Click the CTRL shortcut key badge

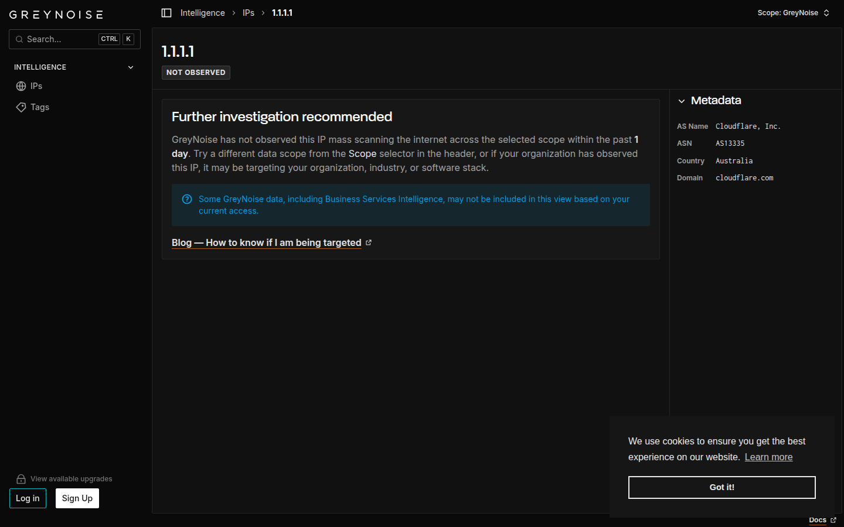(x=109, y=39)
